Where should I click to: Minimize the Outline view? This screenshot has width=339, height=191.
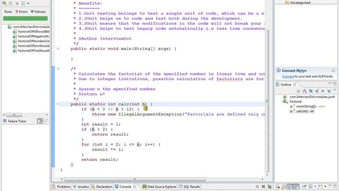329,83
